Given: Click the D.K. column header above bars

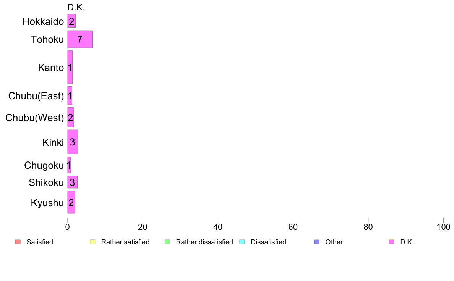Looking at the screenshot, I should [x=76, y=8].
